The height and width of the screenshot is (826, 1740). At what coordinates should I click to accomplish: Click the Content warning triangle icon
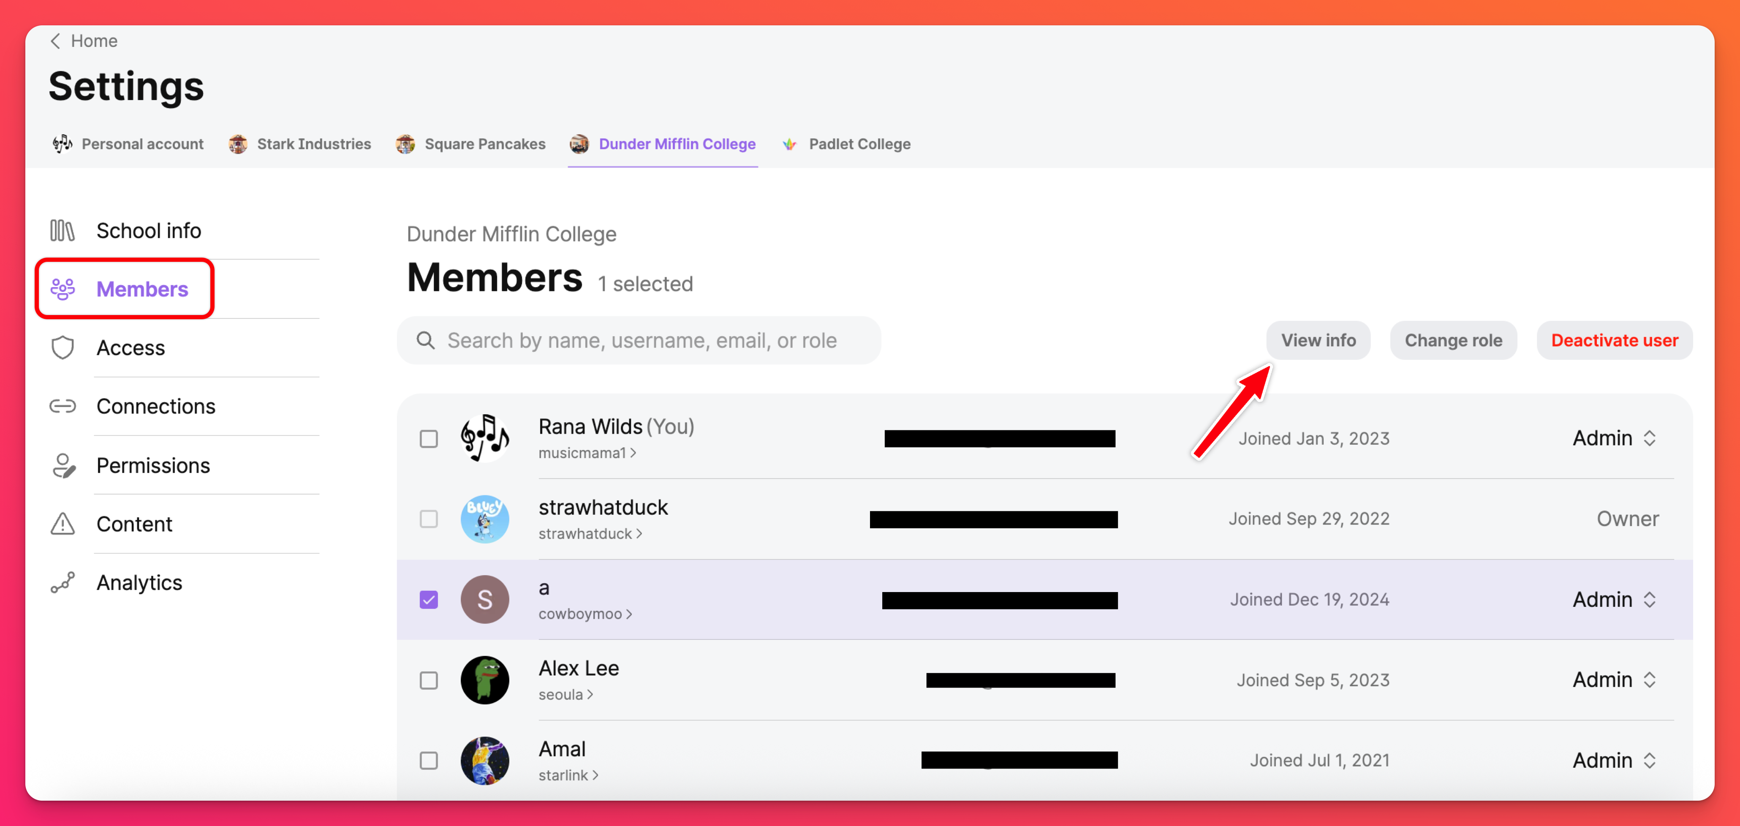[62, 523]
